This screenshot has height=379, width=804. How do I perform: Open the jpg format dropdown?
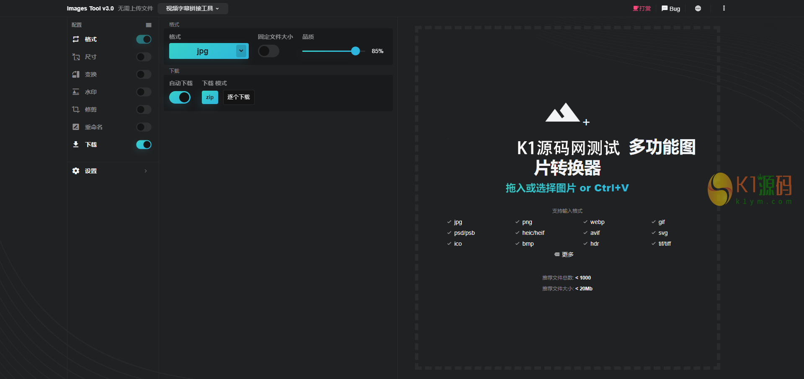coord(209,51)
